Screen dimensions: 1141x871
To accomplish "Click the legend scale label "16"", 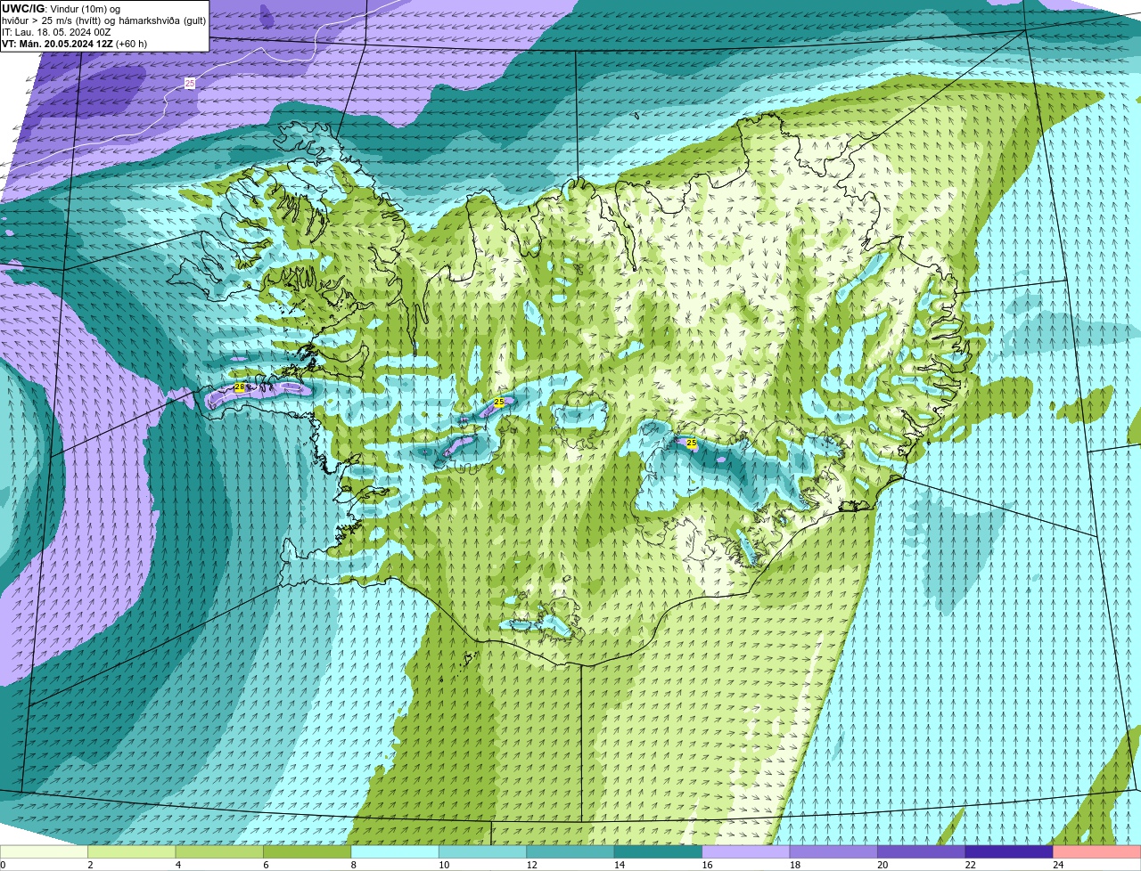I will point(707,865).
